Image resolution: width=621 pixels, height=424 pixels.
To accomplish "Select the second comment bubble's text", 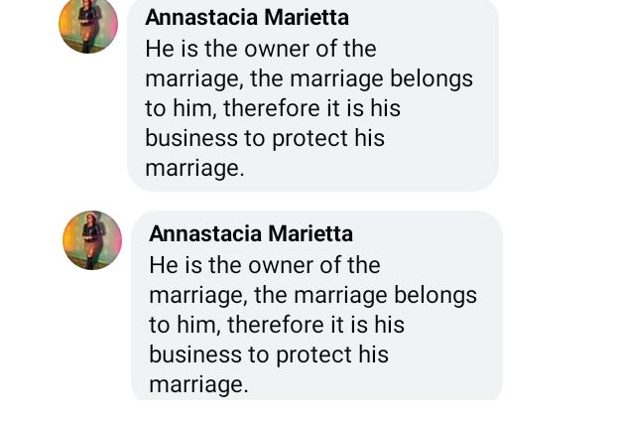I will tap(312, 325).
